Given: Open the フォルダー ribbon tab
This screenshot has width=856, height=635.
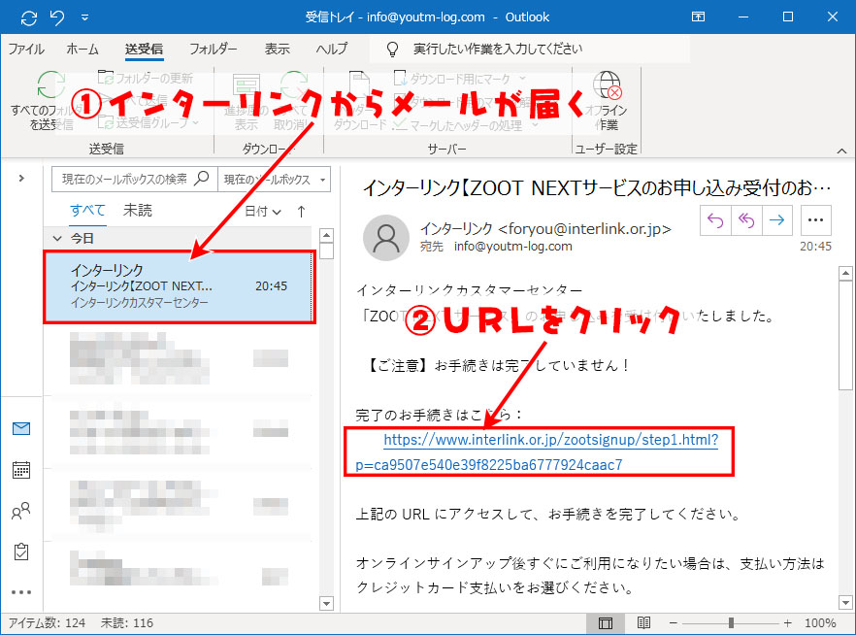Looking at the screenshot, I should (213, 50).
